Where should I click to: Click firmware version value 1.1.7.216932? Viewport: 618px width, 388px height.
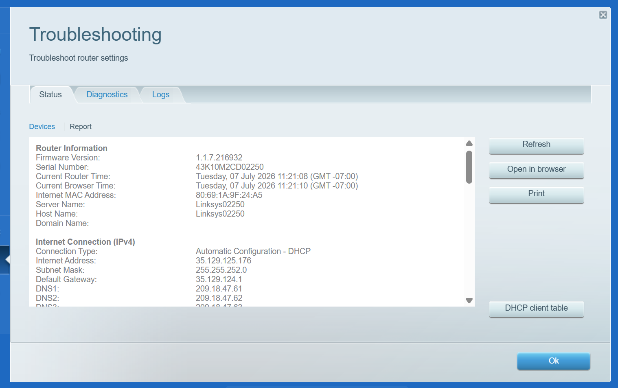219,158
